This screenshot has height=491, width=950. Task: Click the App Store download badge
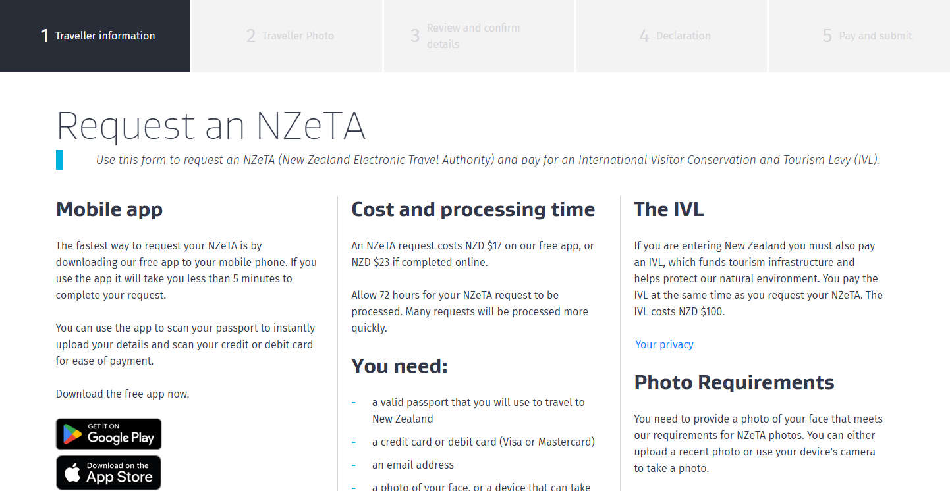tap(108, 472)
